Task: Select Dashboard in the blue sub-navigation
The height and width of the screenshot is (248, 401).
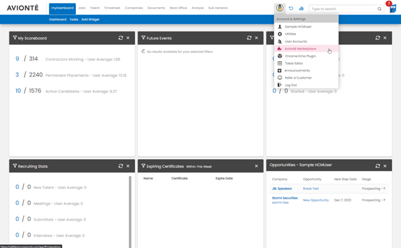Action: click(57, 20)
